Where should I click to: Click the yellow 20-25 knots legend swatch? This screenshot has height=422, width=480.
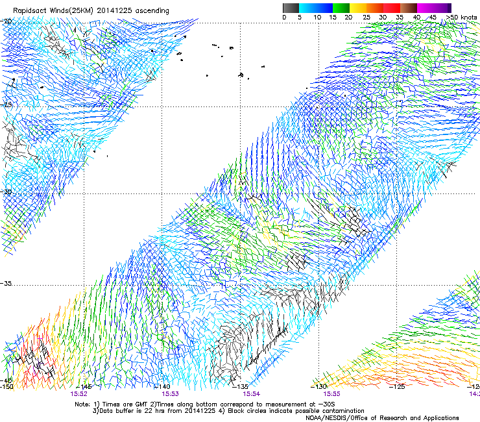(x=358, y=8)
